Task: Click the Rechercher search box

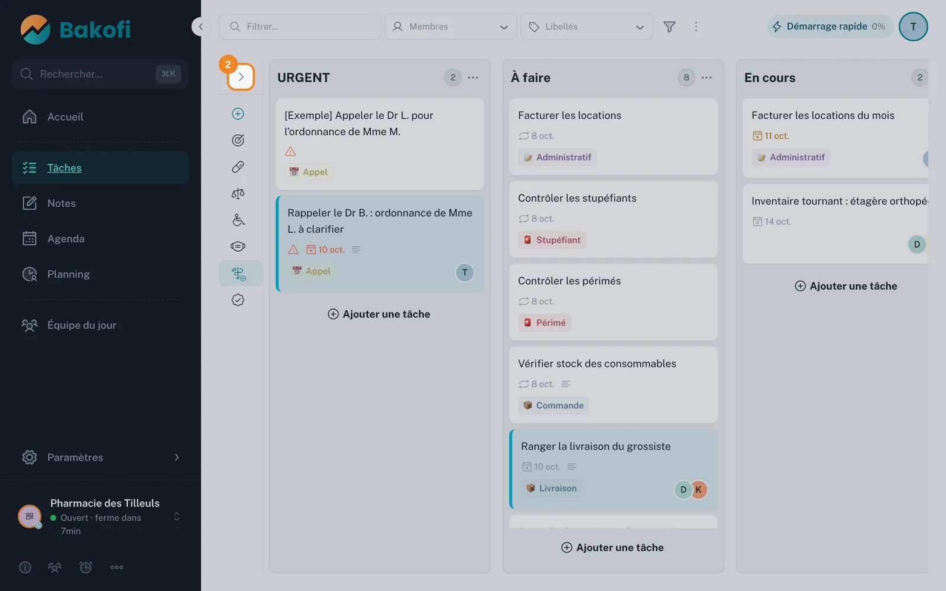Action: (101, 74)
